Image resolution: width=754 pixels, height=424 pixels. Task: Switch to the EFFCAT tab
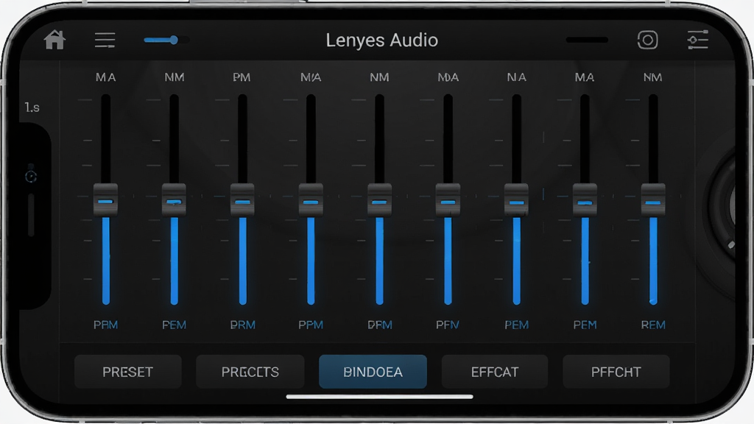click(495, 372)
